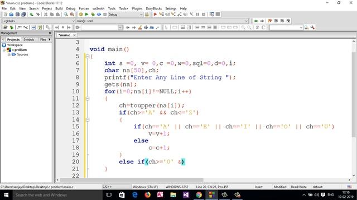
Task: Collapse the code fold at line 5
Action: coord(87,56)
